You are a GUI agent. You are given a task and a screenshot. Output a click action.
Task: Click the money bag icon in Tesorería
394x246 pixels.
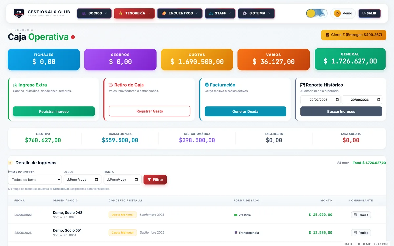point(120,13)
